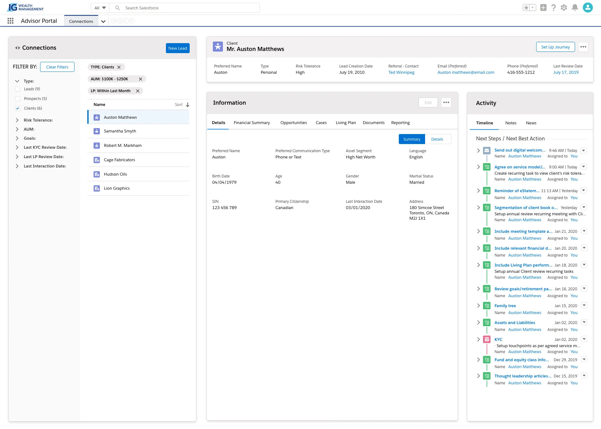Click the New Lead button
This screenshot has width=601, height=429.
point(177,48)
